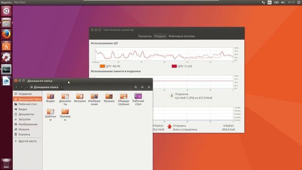Click the Подкачка swap color indicator

172,96
